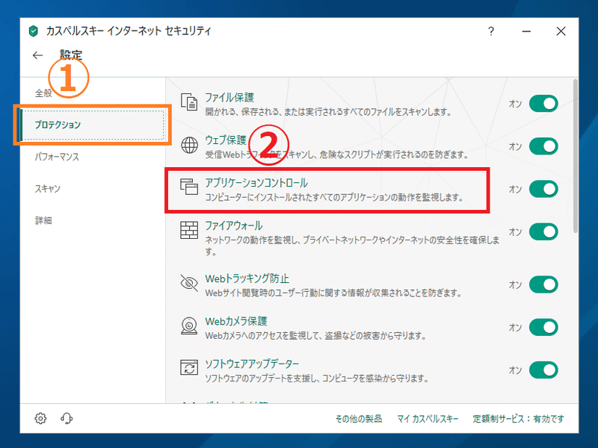This screenshot has height=448, width=598.
Task: Click the その他の製品 link
Action: (359, 419)
